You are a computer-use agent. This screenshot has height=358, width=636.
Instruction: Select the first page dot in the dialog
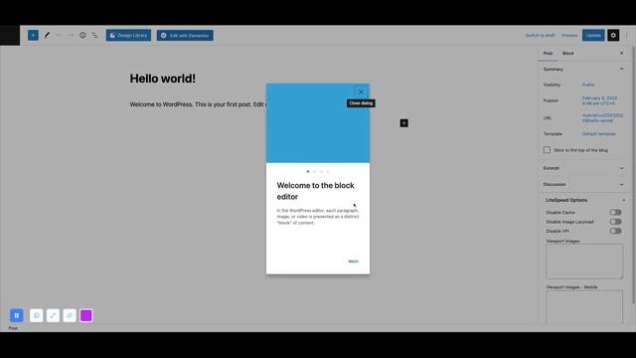[308, 171]
